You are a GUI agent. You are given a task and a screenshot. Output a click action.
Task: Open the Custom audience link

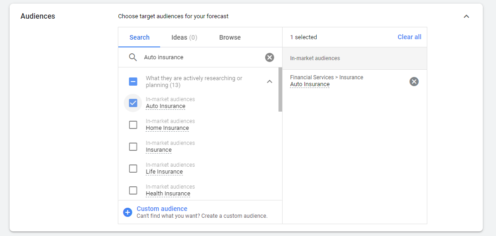(162, 209)
